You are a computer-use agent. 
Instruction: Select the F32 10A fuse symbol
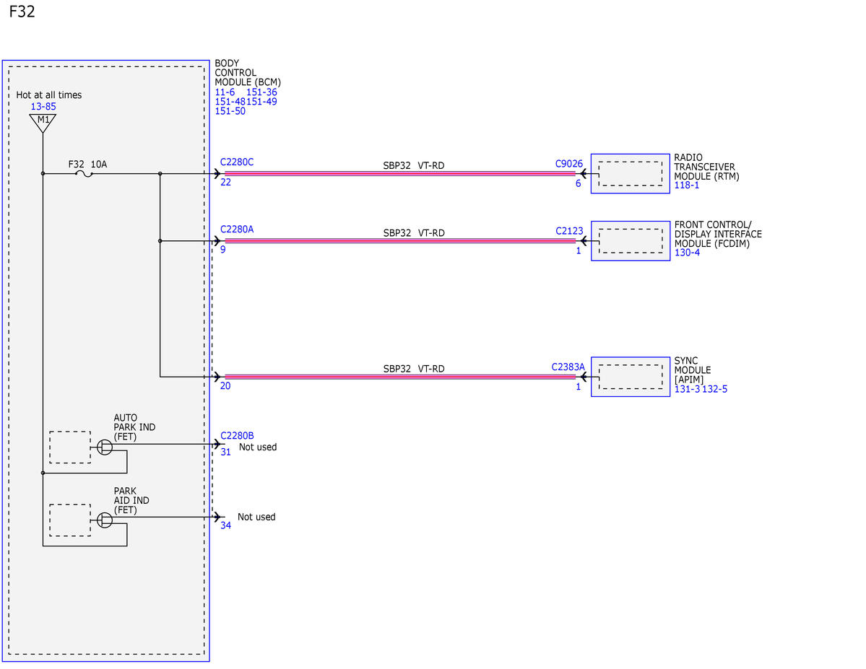point(83,174)
